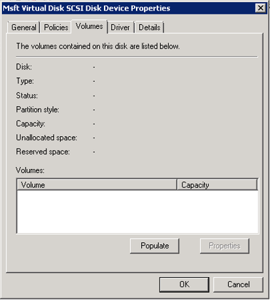Click the 'volumes contained on this disk' text
Image resolution: width=270 pixels, height=300 pixels.
[x=98, y=47]
